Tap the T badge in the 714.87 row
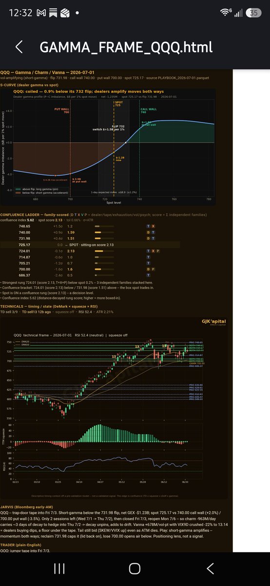Image resolution: width=270 pixels, height=586 pixels. 148,256
